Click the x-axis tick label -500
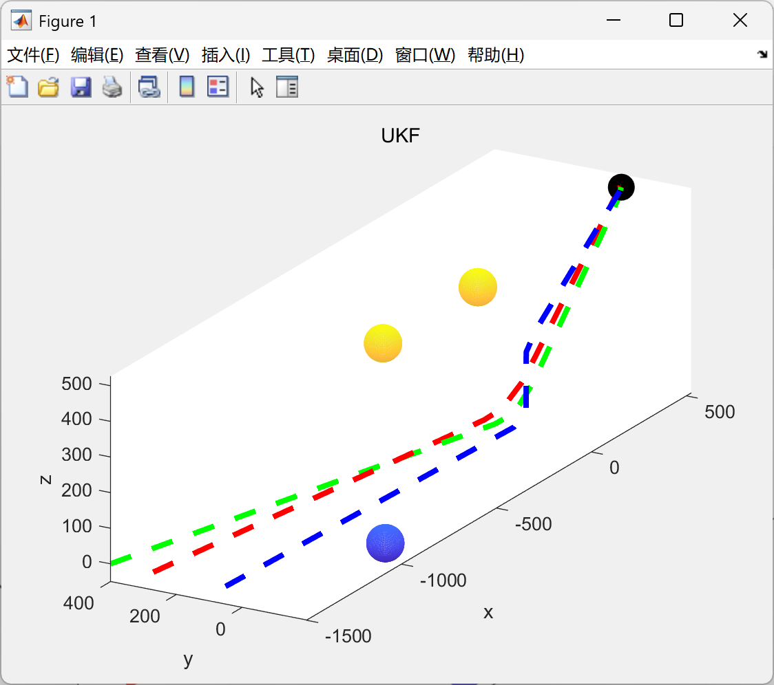The width and height of the screenshot is (774, 685). click(x=533, y=524)
